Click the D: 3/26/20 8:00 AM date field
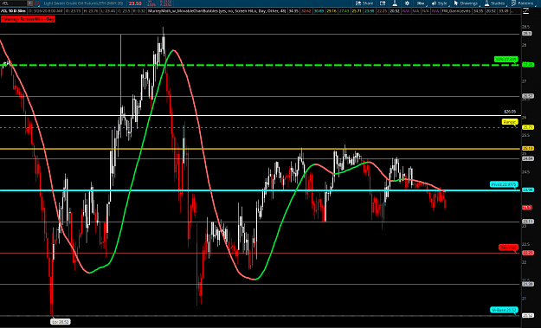The height and width of the screenshot is (328, 541). click(45, 11)
